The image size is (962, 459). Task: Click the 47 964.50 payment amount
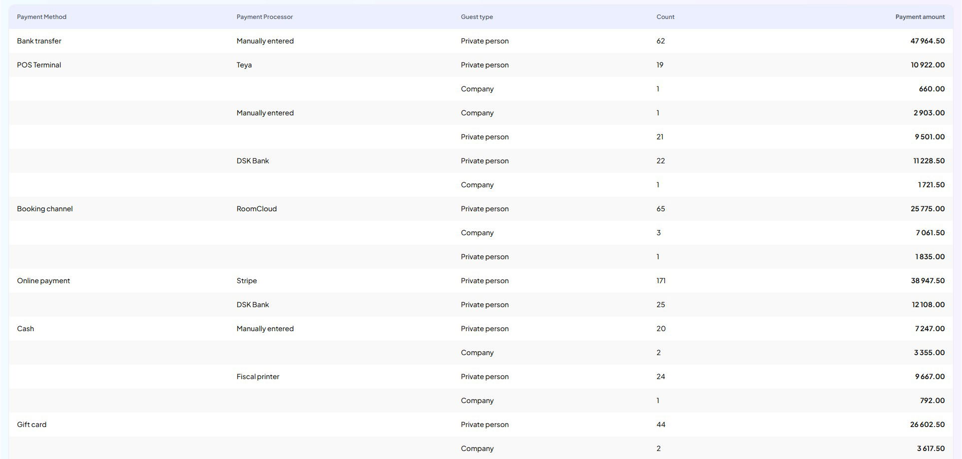tap(927, 41)
